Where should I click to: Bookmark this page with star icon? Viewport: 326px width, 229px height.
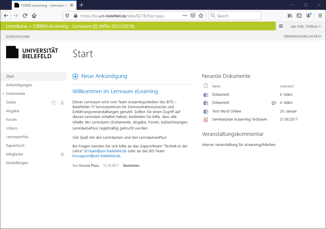(x=201, y=16)
